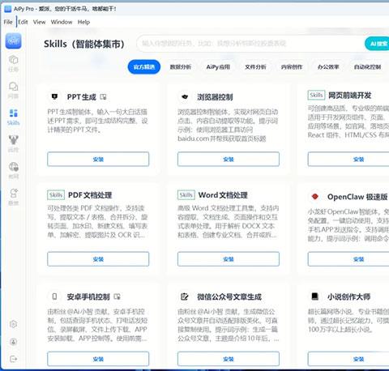Click the 小说创作大师 card title
This screenshot has width=389, height=371.
click(348, 296)
